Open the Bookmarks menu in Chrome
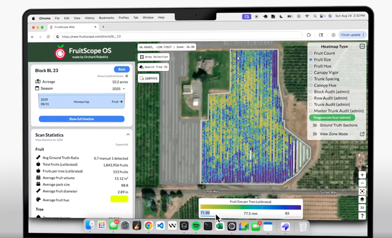 [x=106, y=18]
